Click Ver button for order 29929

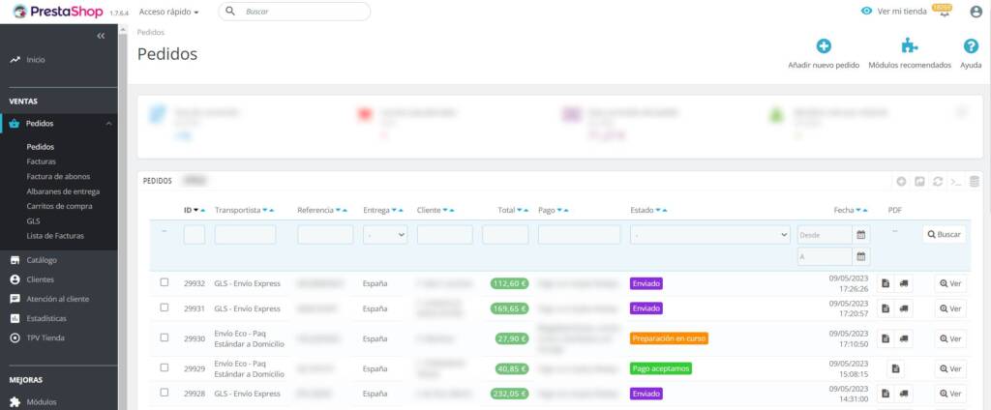pos(950,368)
